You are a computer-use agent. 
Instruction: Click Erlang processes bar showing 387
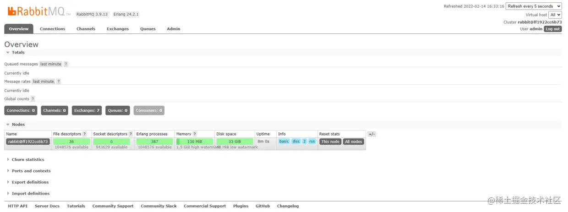point(155,142)
